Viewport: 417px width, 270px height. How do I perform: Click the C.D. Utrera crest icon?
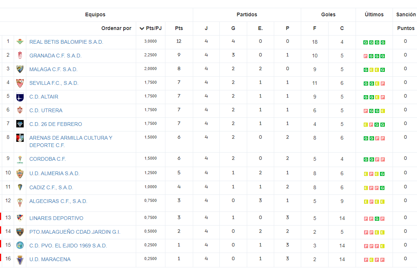tap(20, 110)
